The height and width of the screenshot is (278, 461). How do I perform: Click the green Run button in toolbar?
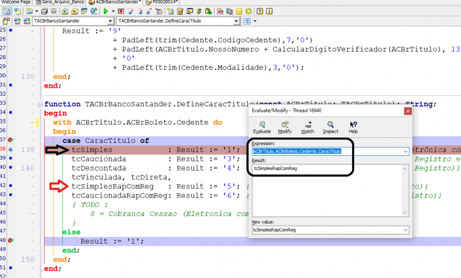point(106,12)
